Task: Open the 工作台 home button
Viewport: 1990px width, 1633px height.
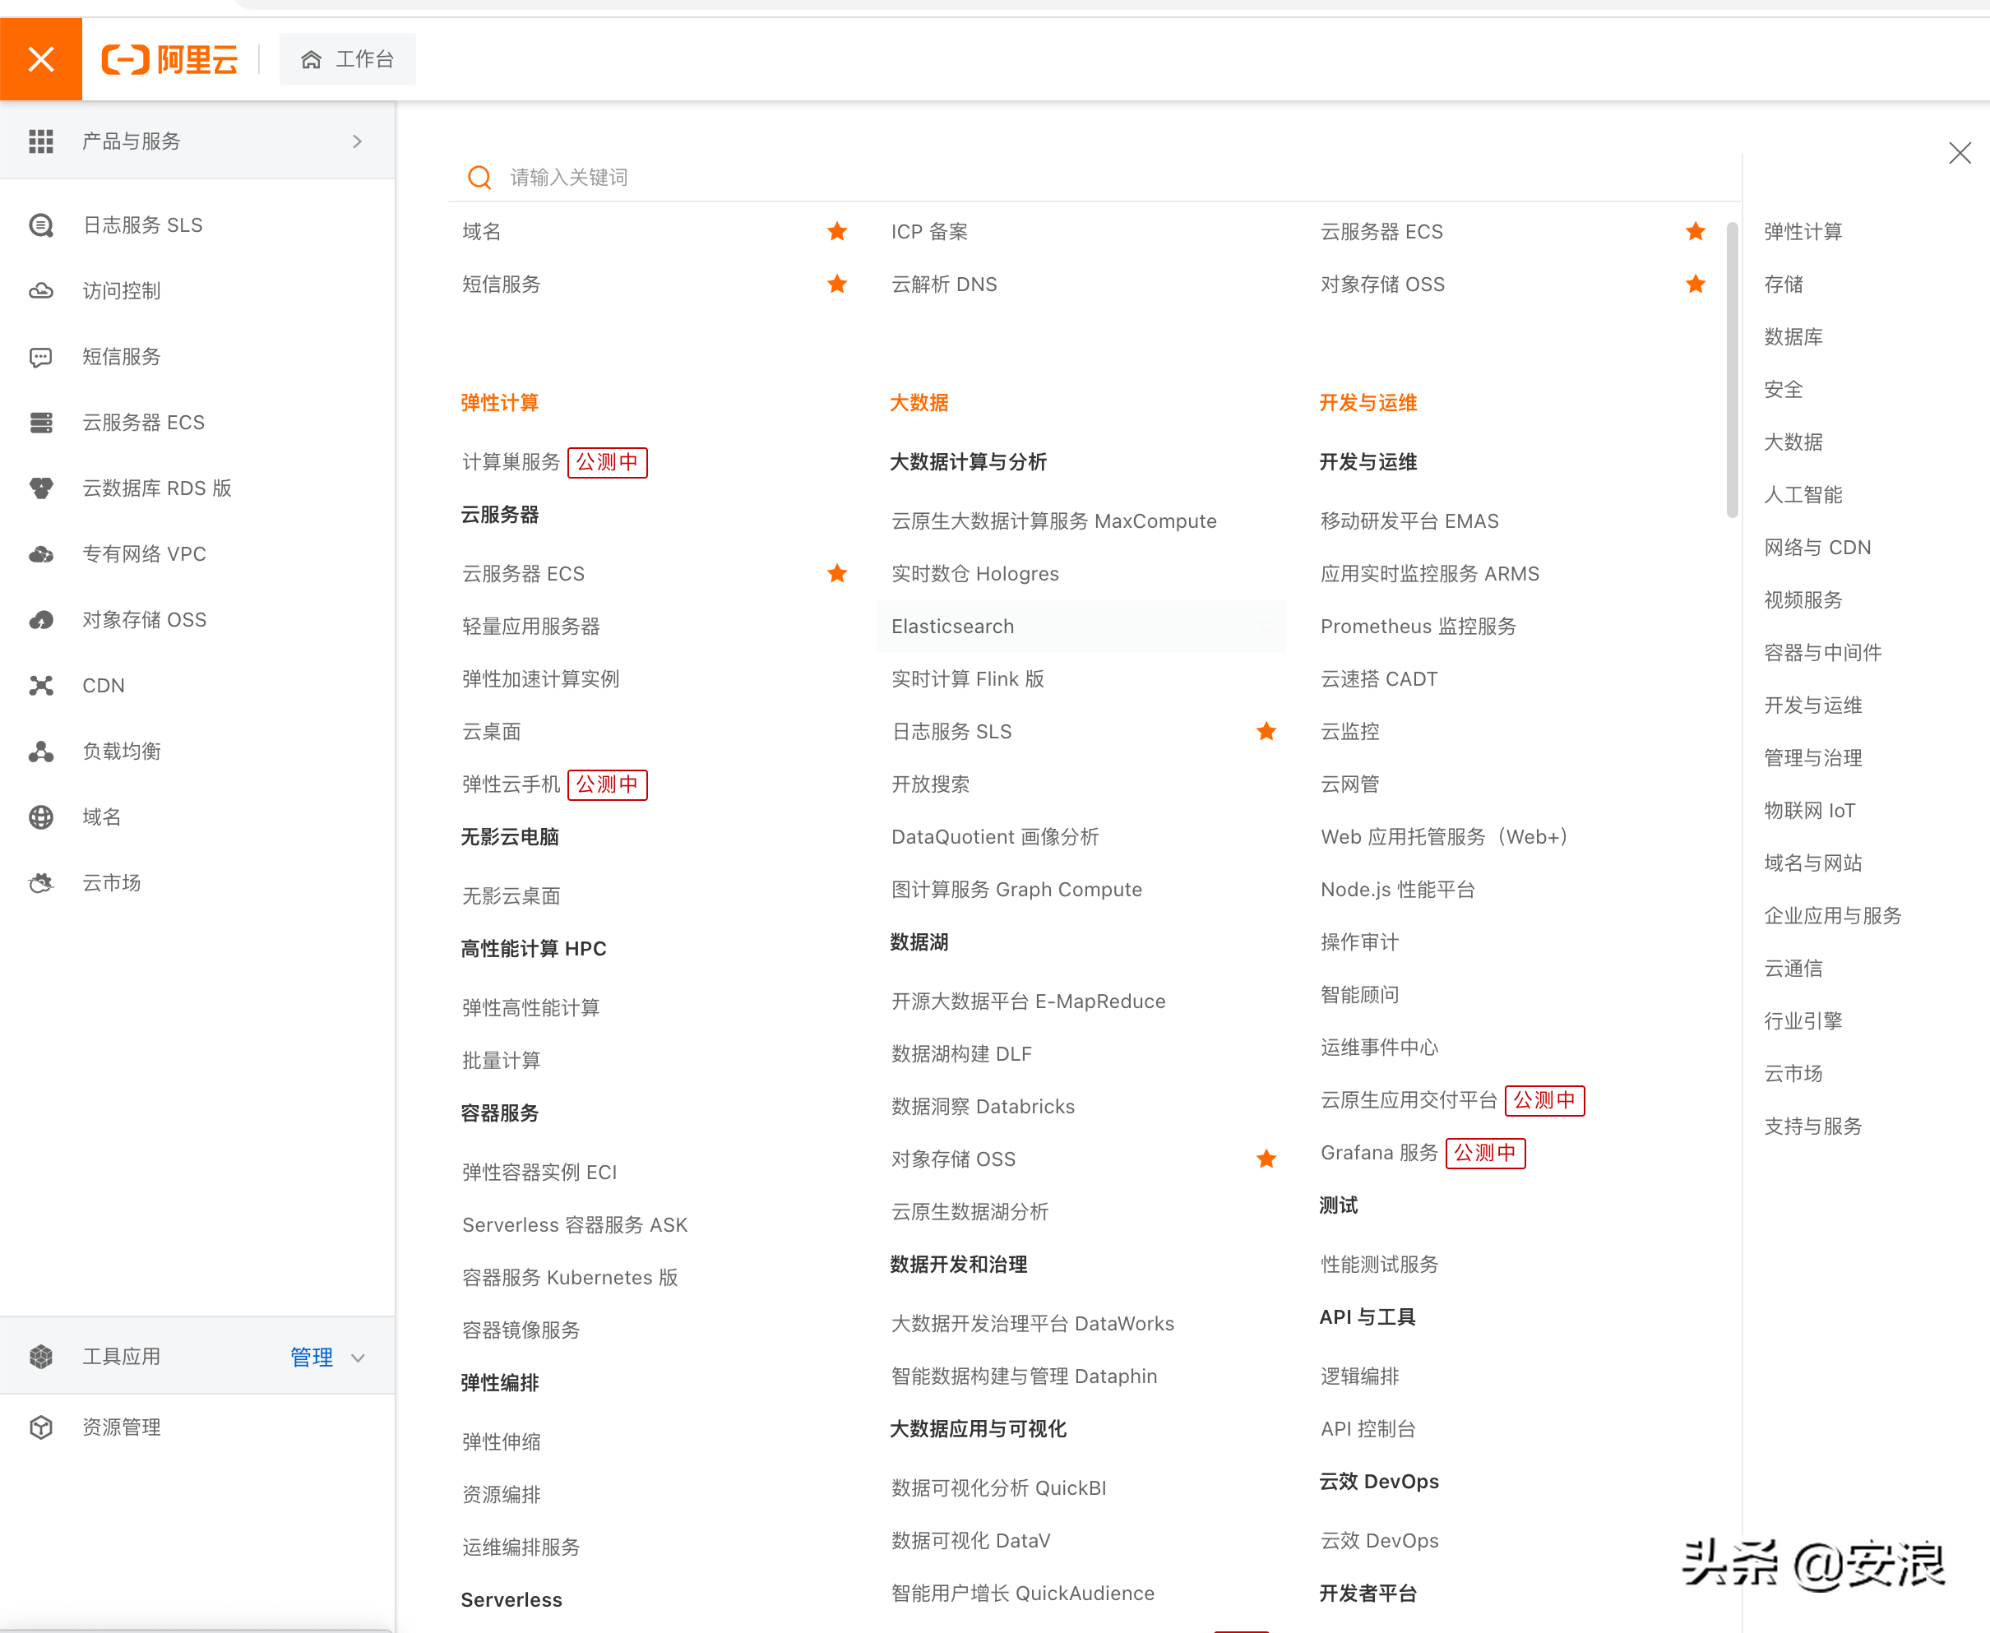Action: 347,59
